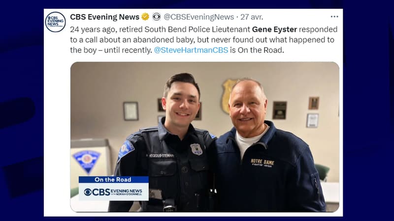The image size is (394, 221).
Task: Click the gold verified checkmark badge
Action: click(x=145, y=17)
